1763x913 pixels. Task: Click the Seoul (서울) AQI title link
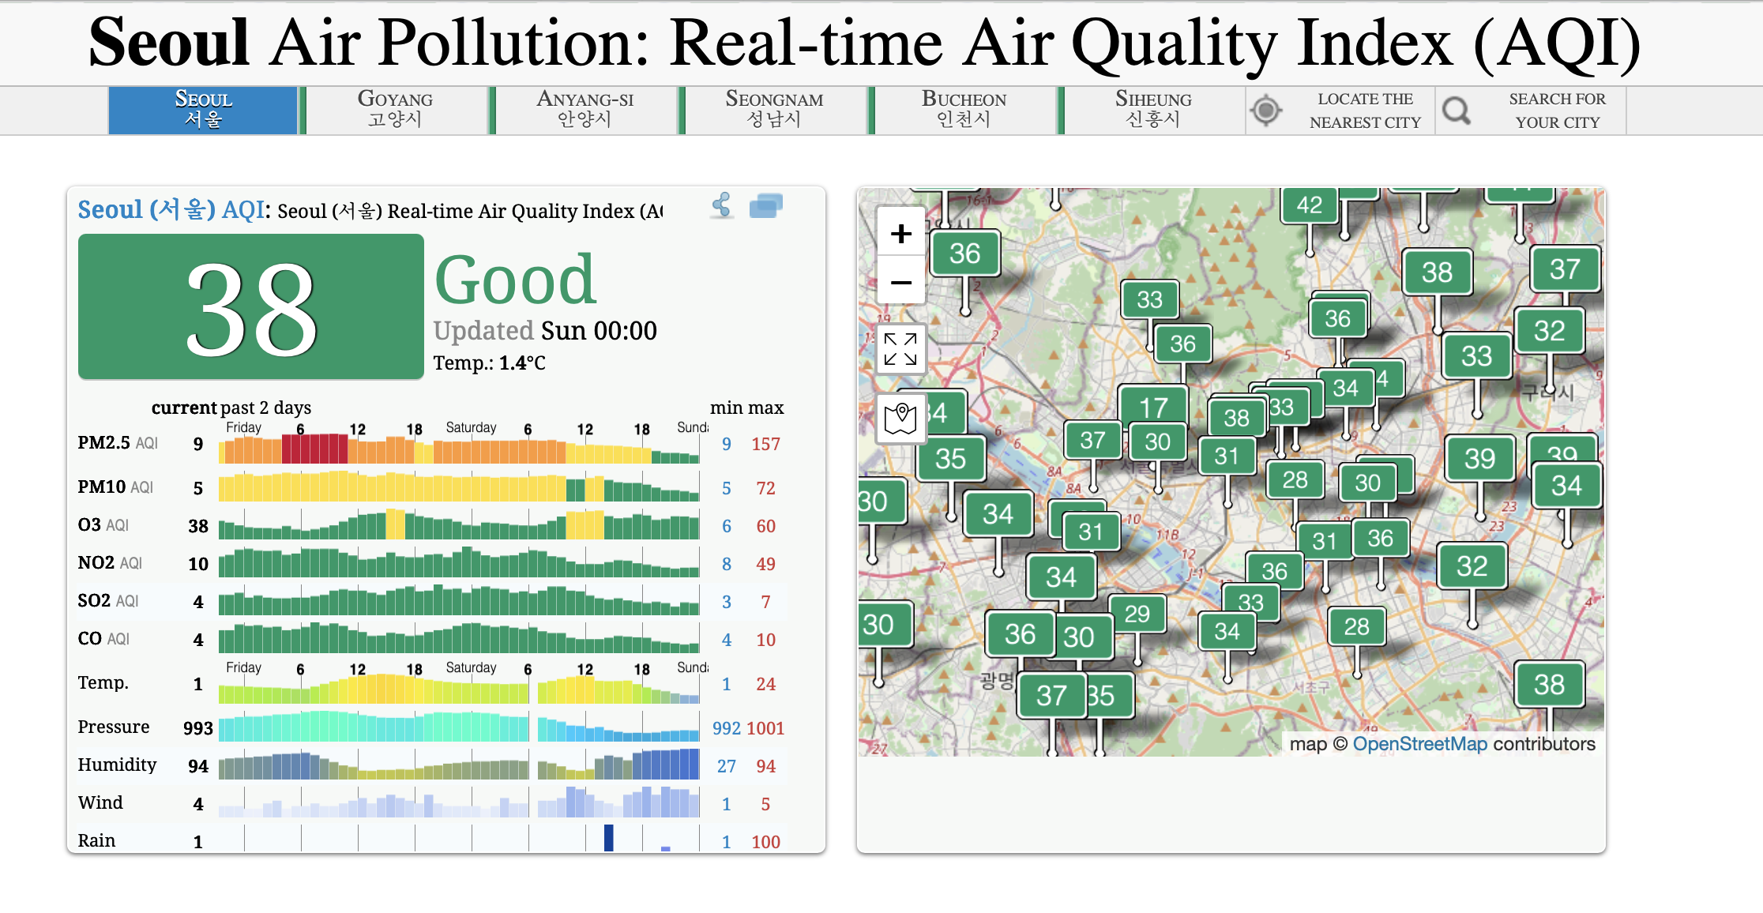coord(171,210)
